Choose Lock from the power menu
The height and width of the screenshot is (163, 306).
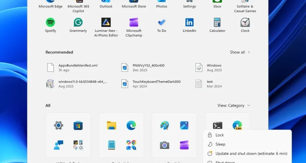247,135
